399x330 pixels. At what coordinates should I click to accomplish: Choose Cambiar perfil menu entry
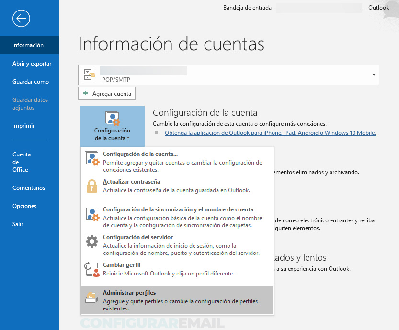pyautogui.click(x=177, y=273)
